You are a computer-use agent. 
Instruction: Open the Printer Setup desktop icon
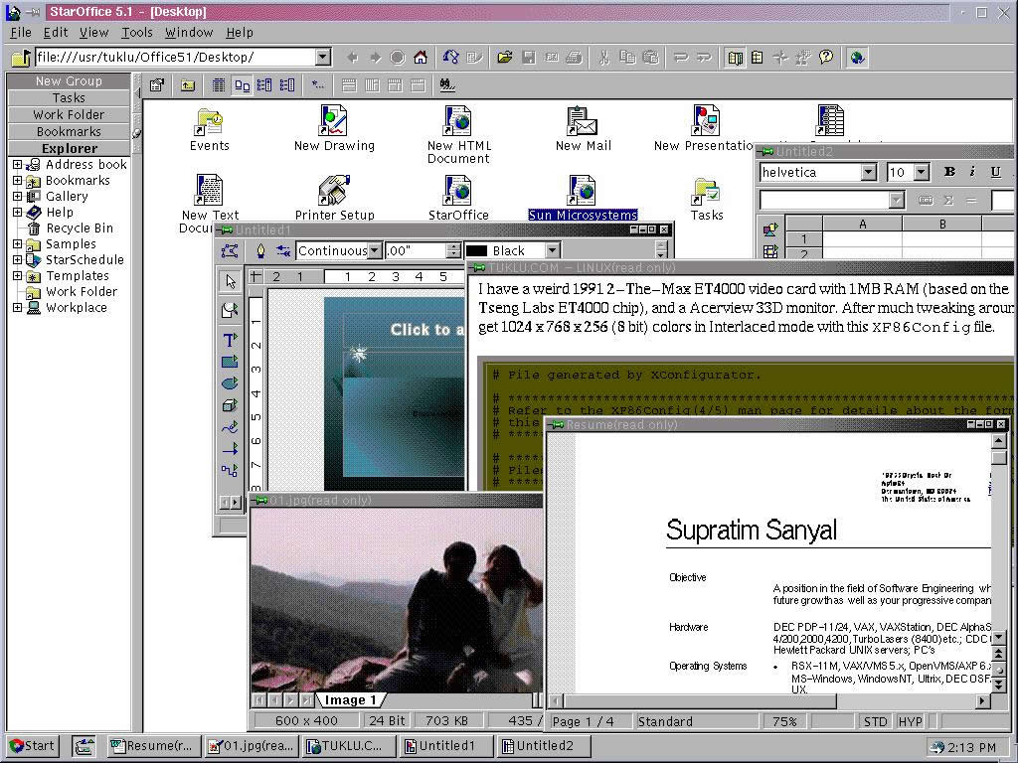pos(334,198)
